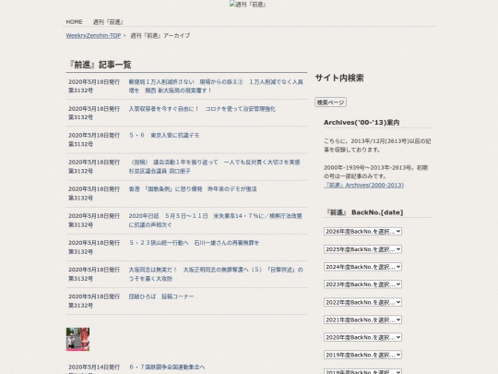Expand the 2022年度BackNo. dropdown
Image resolution: width=498 pixels, height=374 pixels.
point(362,302)
